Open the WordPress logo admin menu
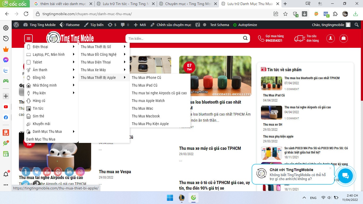 [x=16, y=25]
